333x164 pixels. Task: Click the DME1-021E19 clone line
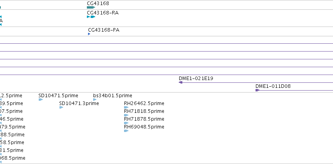(257, 82)
